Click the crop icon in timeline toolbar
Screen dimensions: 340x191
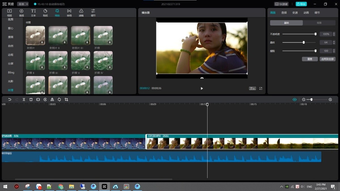(66, 100)
